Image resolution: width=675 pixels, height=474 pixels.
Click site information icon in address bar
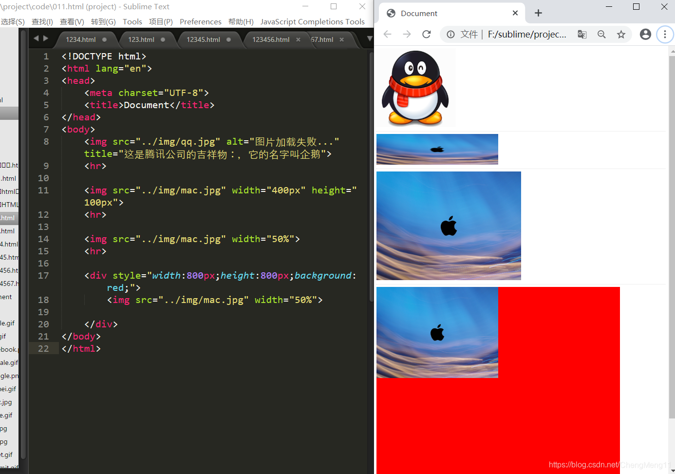451,34
